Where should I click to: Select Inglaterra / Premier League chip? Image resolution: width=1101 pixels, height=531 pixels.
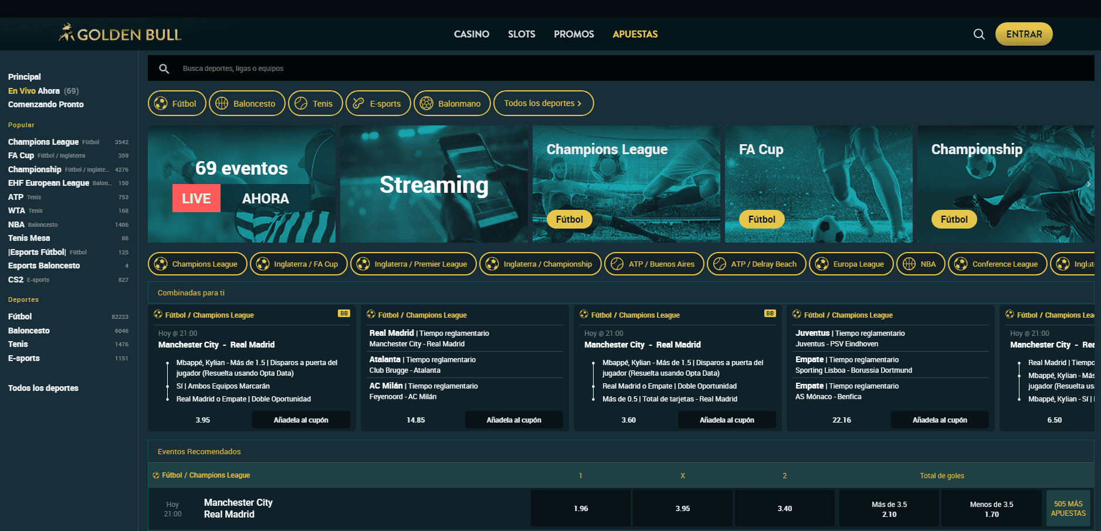[x=413, y=264]
